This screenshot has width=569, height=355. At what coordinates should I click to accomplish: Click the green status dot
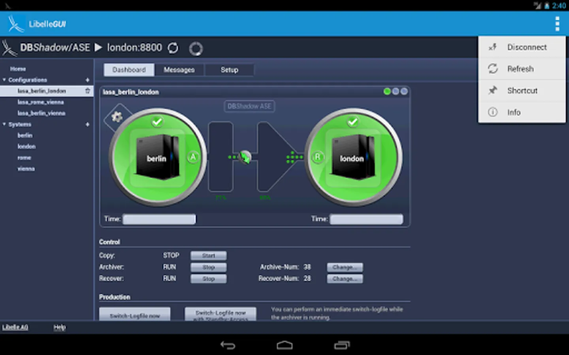(387, 92)
